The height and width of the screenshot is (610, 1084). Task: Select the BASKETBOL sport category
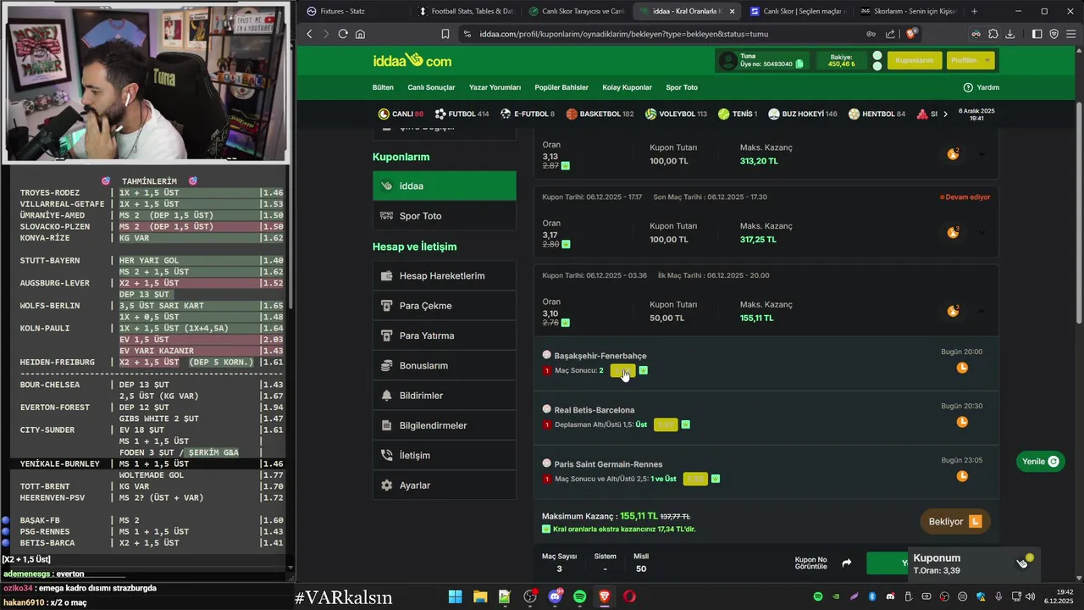pyautogui.click(x=600, y=114)
